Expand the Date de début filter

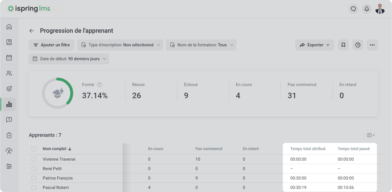69,59
